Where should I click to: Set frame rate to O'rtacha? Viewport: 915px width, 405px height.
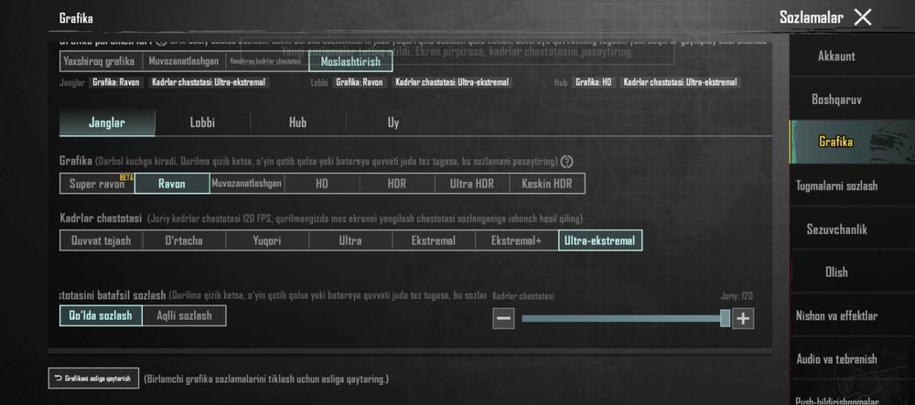pyautogui.click(x=184, y=240)
